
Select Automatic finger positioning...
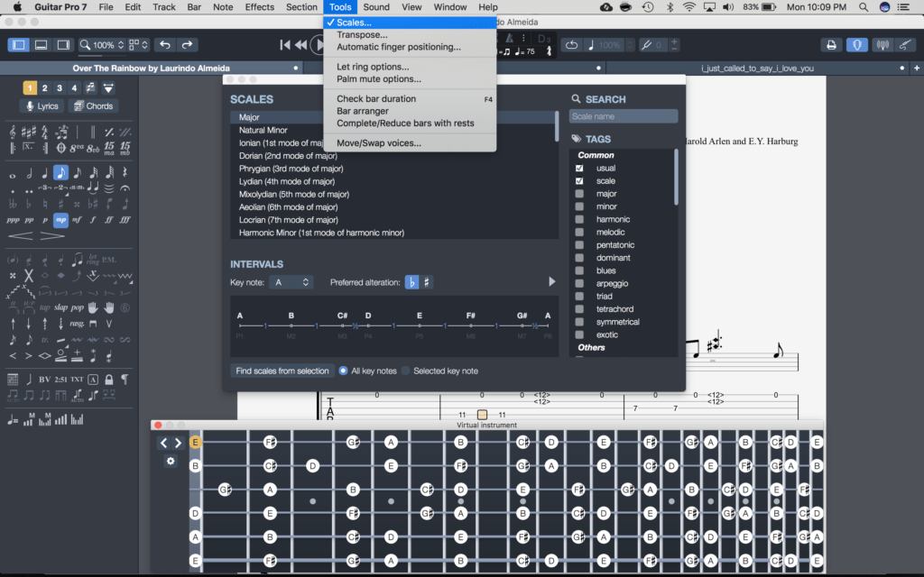click(x=398, y=47)
